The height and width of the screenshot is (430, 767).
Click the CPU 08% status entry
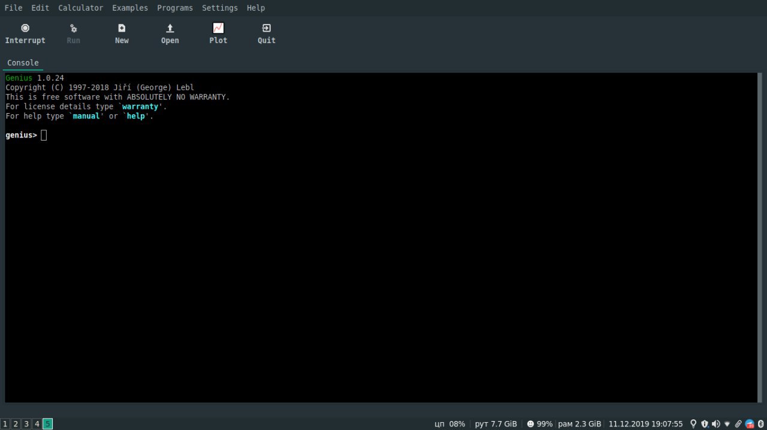pos(450,424)
